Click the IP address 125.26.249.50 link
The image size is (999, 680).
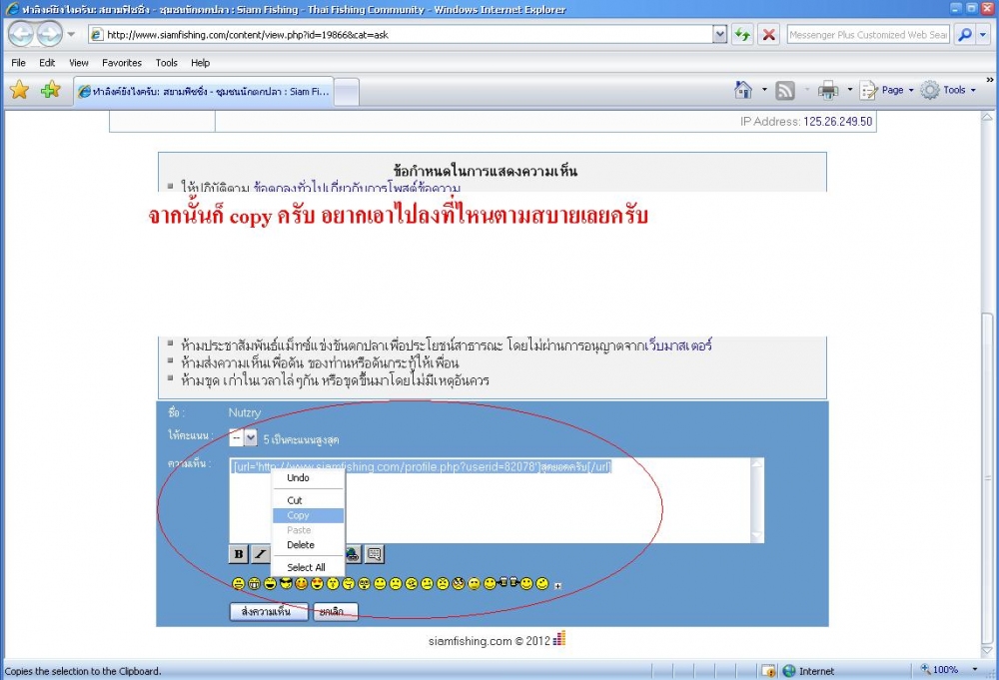point(837,121)
